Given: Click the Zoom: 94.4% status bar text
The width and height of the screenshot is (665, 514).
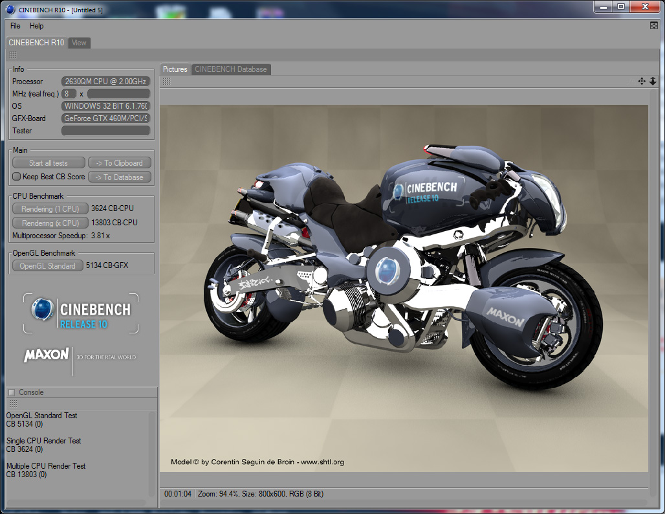Looking at the screenshot, I should pyautogui.click(x=219, y=494).
